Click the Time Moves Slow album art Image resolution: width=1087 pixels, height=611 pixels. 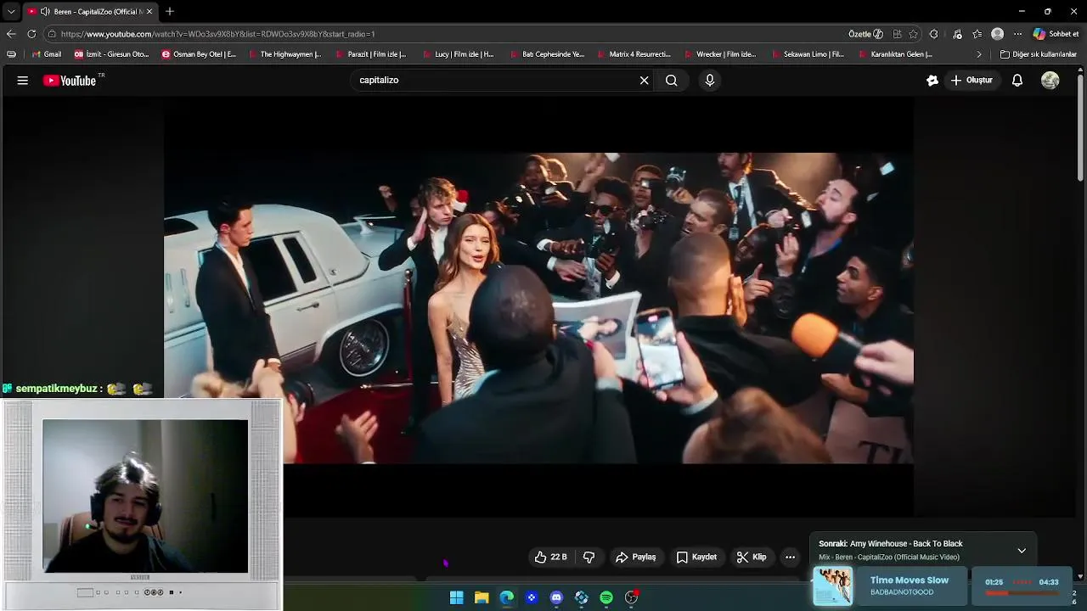pyautogui.click(x=833, y=586)
